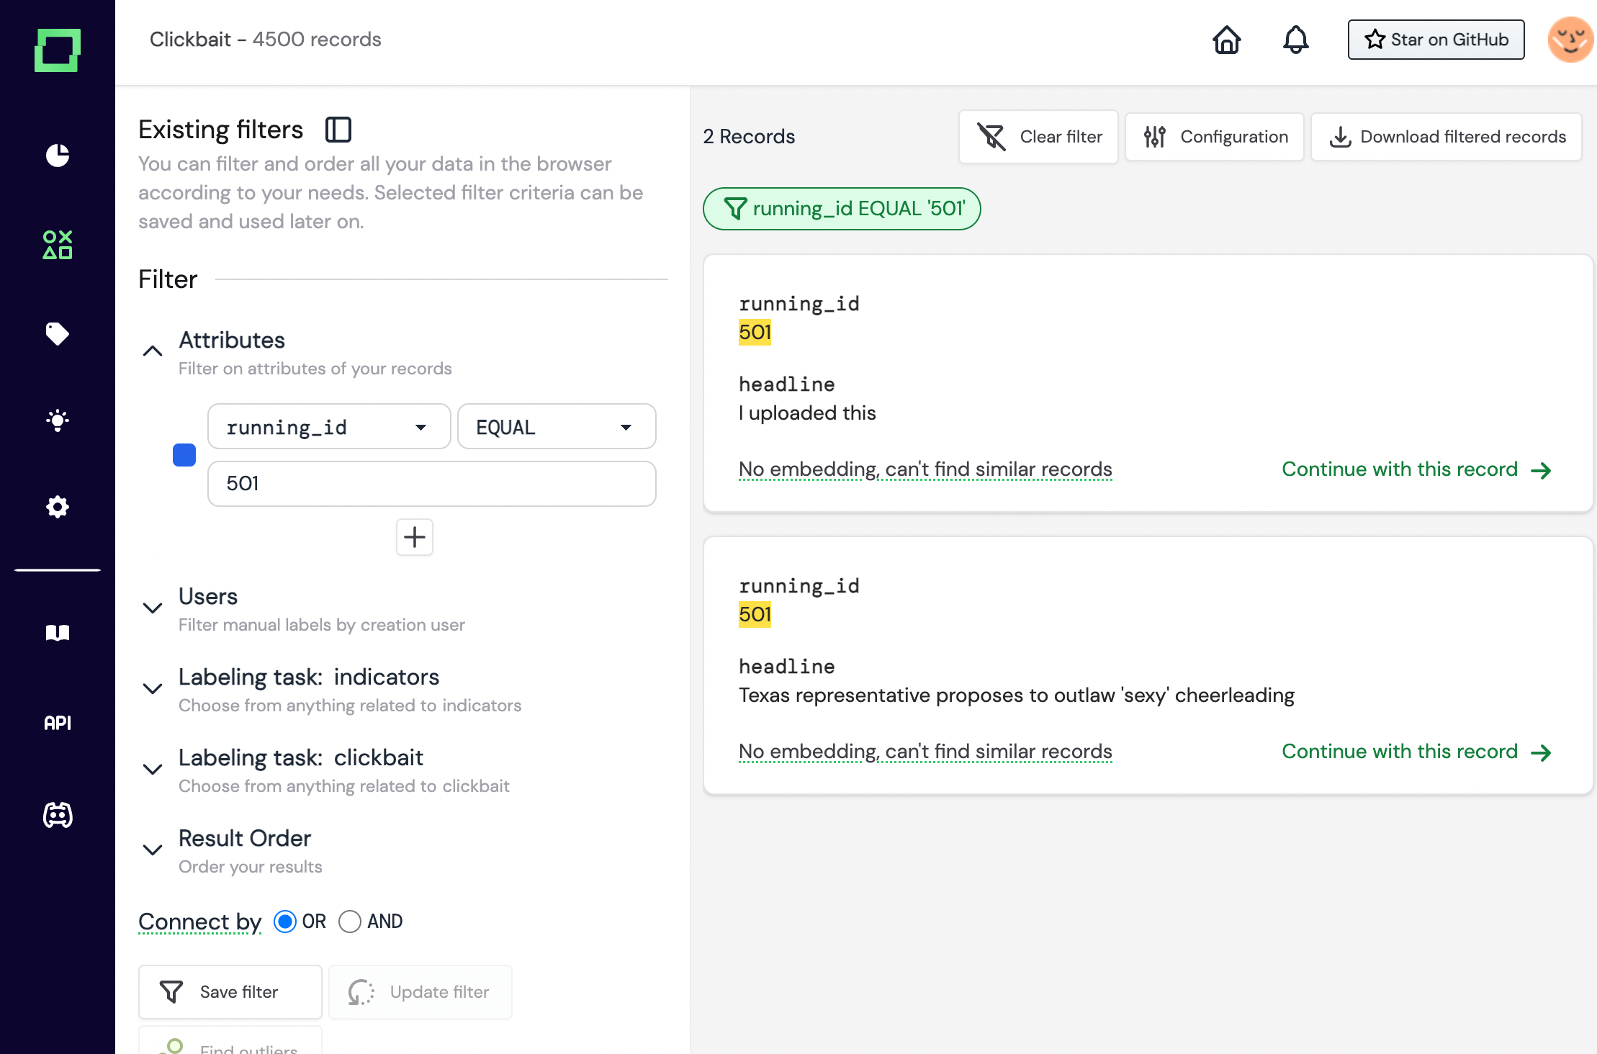Select the OR radio button
The width and height of the screenshot is (1597, 1054).
286,922
